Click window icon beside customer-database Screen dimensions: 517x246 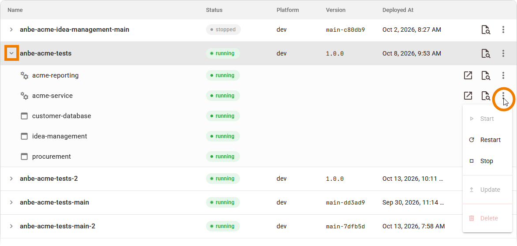coord(24,116)
